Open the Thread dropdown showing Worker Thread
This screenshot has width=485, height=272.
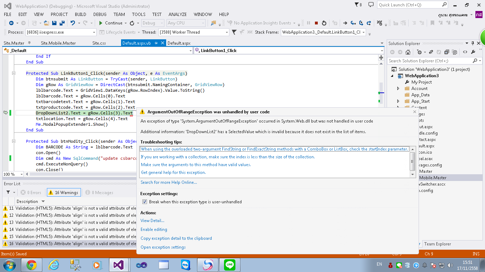click(194, 32)
